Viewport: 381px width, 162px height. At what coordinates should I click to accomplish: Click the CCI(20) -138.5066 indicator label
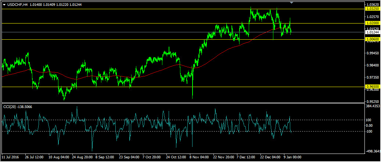pos(18,107)
